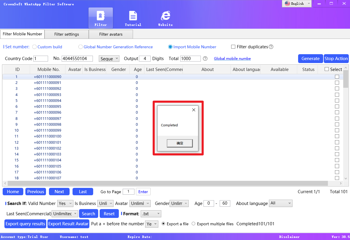Click the Reset filter button
This screenshot has height=240, width=350.
tap(109, 214)
